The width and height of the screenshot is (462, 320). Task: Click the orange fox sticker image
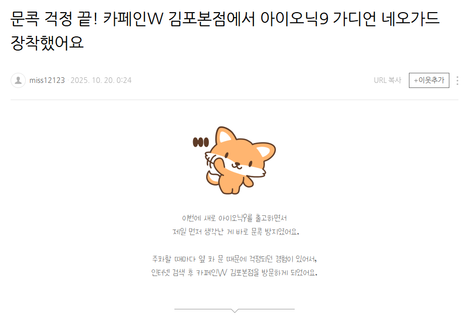(x=240, y=160)
